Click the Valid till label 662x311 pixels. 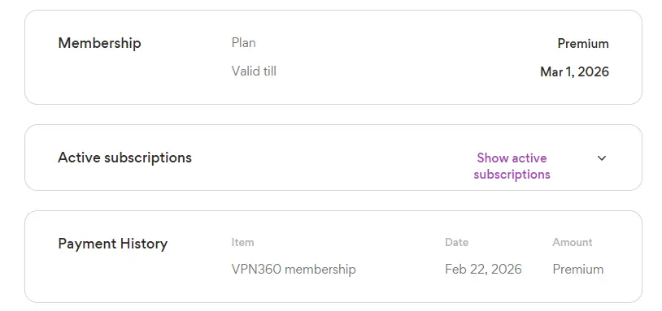click(x=254, y=71)
